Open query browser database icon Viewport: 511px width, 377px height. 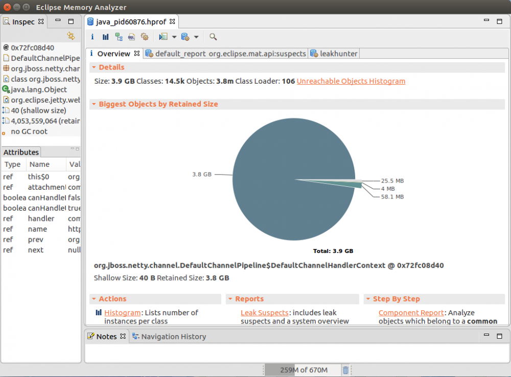pyautogui.click(x=185, y=37)
